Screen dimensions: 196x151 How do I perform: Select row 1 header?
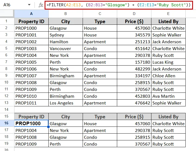coord(6,21)
